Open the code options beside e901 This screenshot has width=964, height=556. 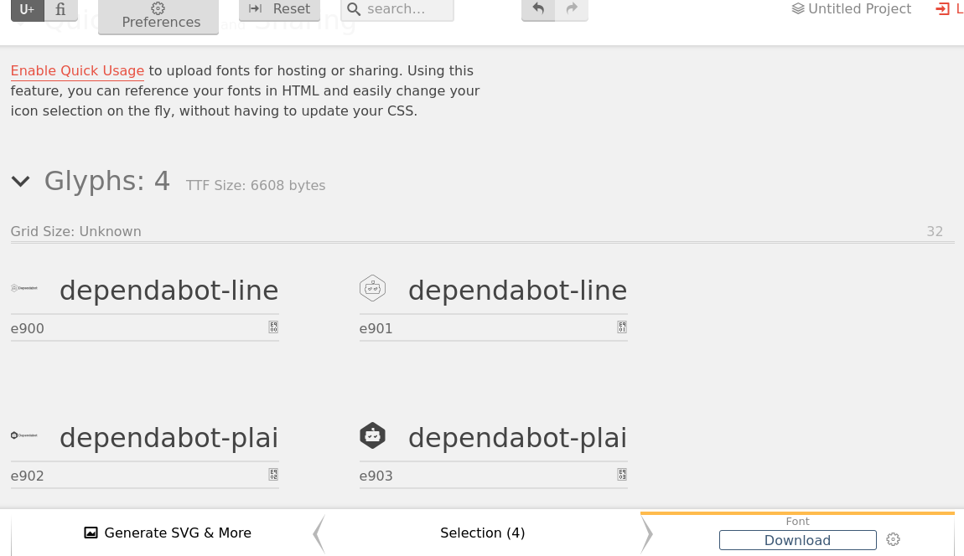click(622, 327)
